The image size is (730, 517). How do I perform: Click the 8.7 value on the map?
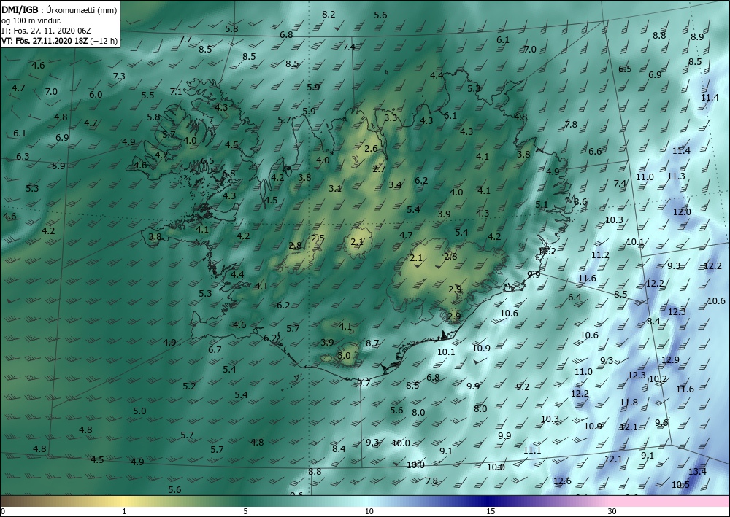coord(372,343)
